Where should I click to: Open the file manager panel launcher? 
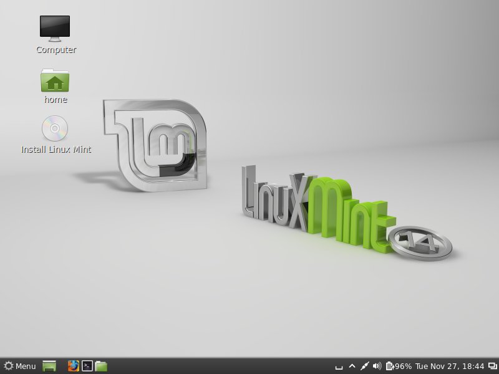pyautogui.click(x=101, y=366)
